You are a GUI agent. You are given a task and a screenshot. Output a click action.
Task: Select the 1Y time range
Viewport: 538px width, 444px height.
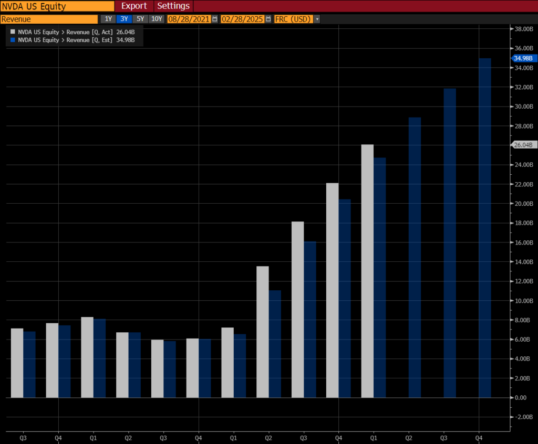tap(108, 19)
